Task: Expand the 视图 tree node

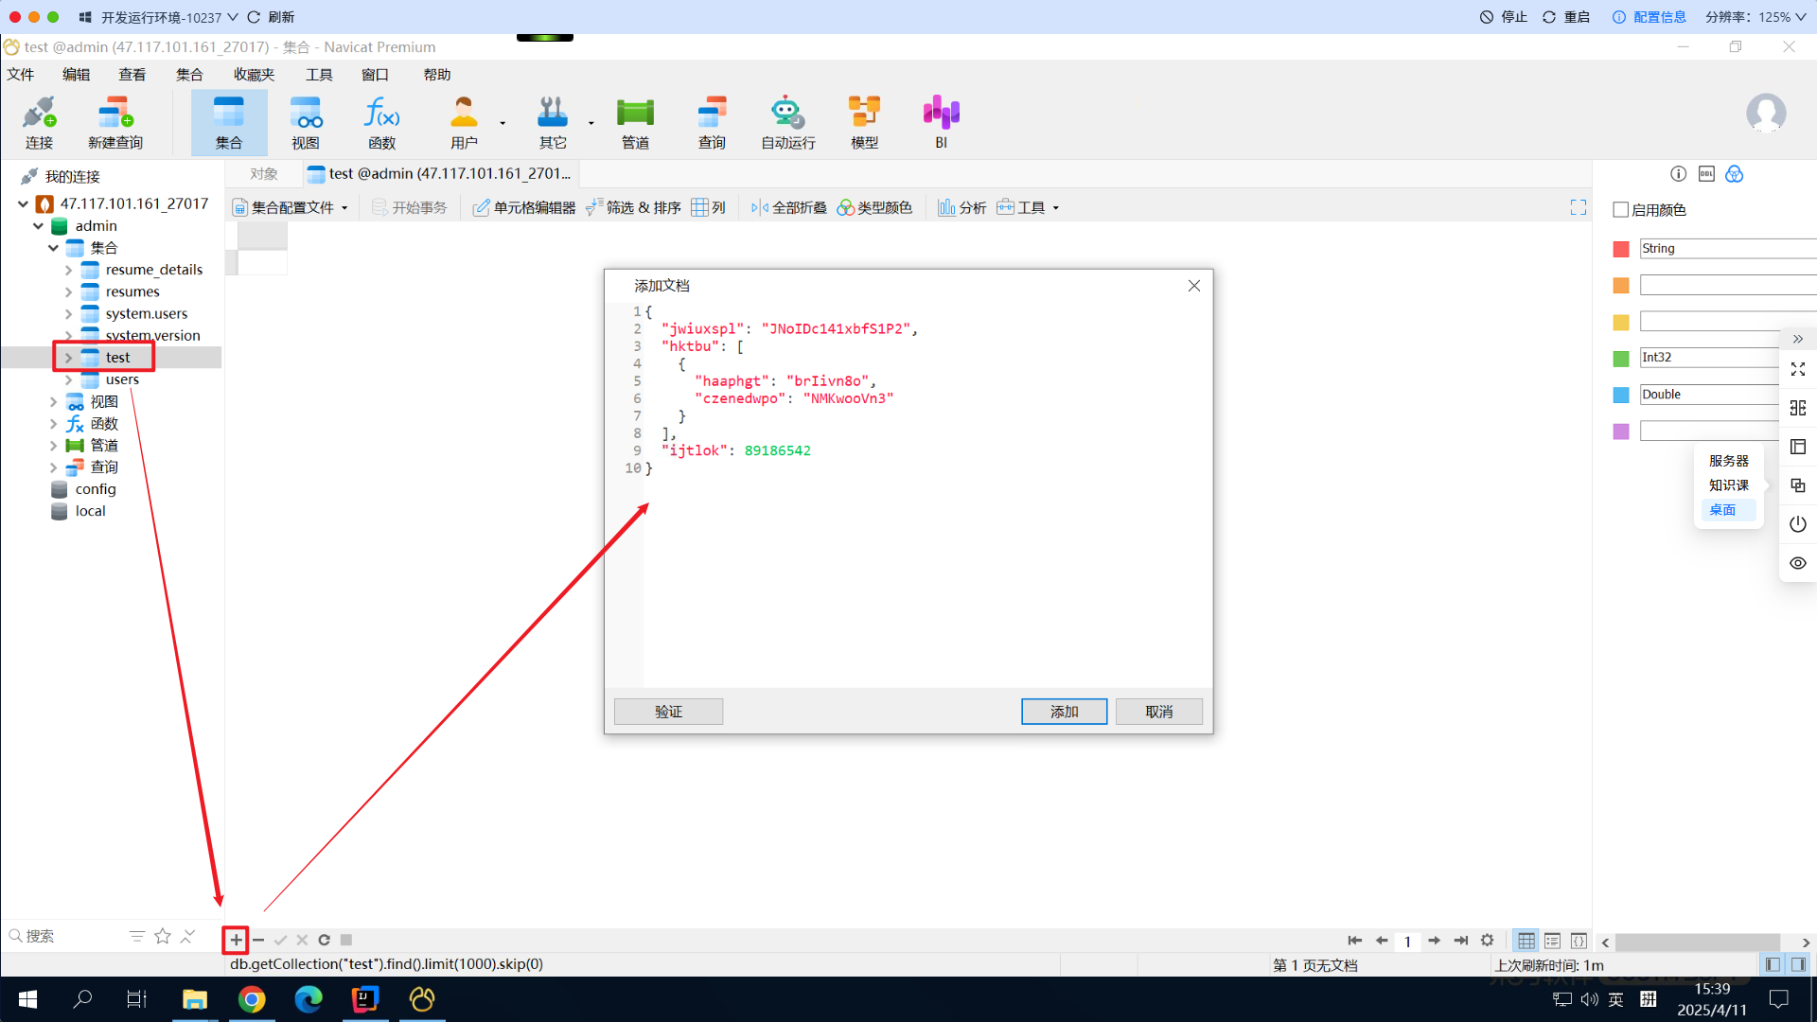Action: (53, 402)
